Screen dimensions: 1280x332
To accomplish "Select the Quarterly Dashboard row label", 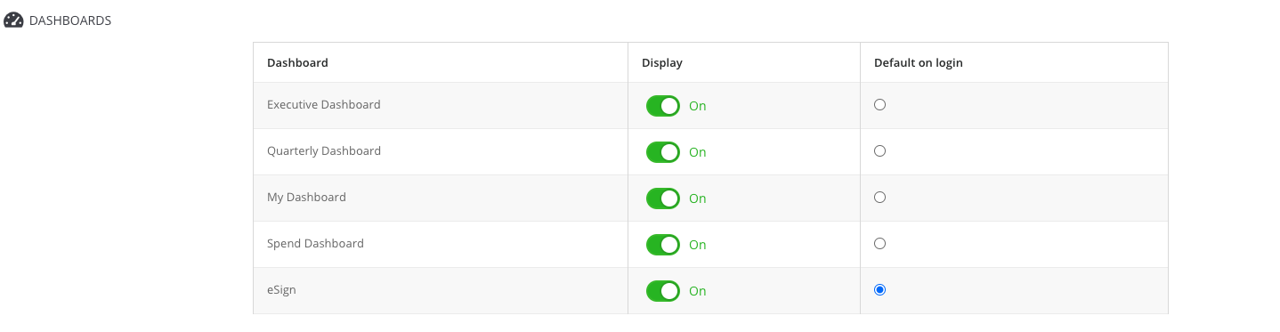I will (x=324, y=151).
